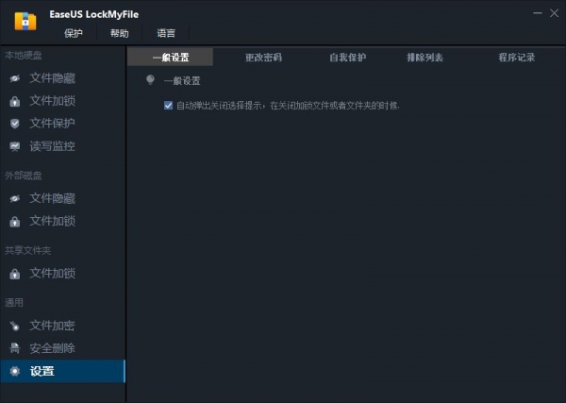Image resolution: width=566 pixels, height=403 pixels.
Task: Click the EaseUS LockMyFile folder logo
Action: pos(25,22)
